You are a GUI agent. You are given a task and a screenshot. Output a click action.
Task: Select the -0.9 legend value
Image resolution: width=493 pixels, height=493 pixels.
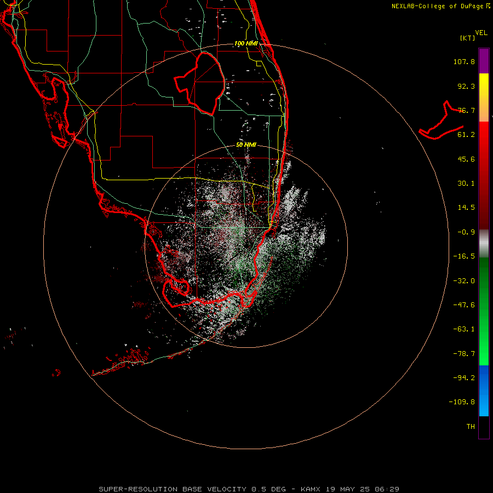coord(466,232)
